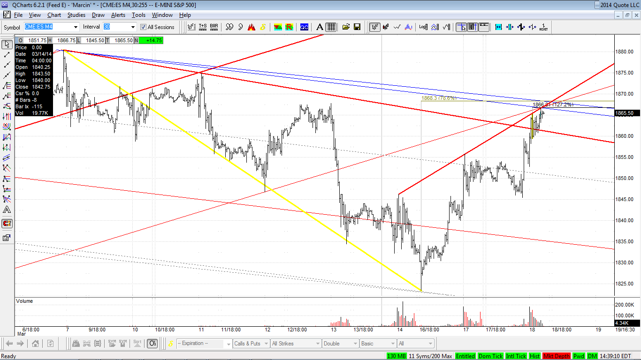Select the arrow pointer tool in left toolbar
The width and height of the screenshot is (641, 360).
pos(7,45)
